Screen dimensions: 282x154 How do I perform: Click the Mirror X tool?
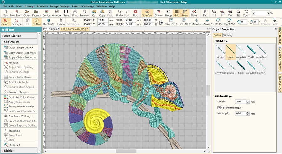coord(196,22)
